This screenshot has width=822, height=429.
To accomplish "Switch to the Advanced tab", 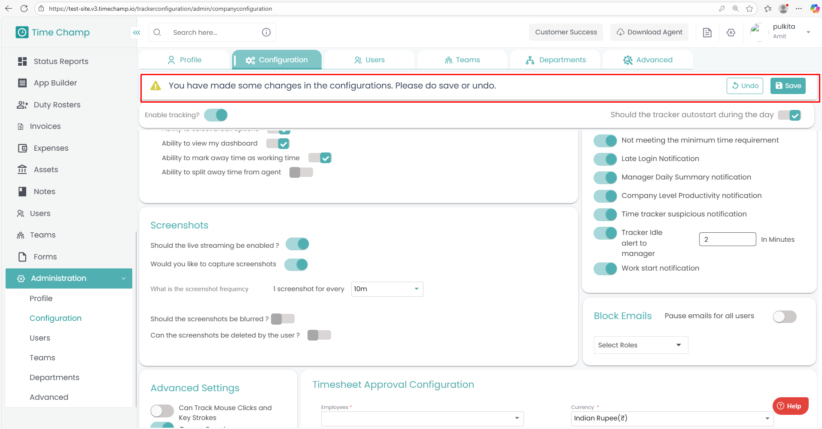I will pos(648,60).
